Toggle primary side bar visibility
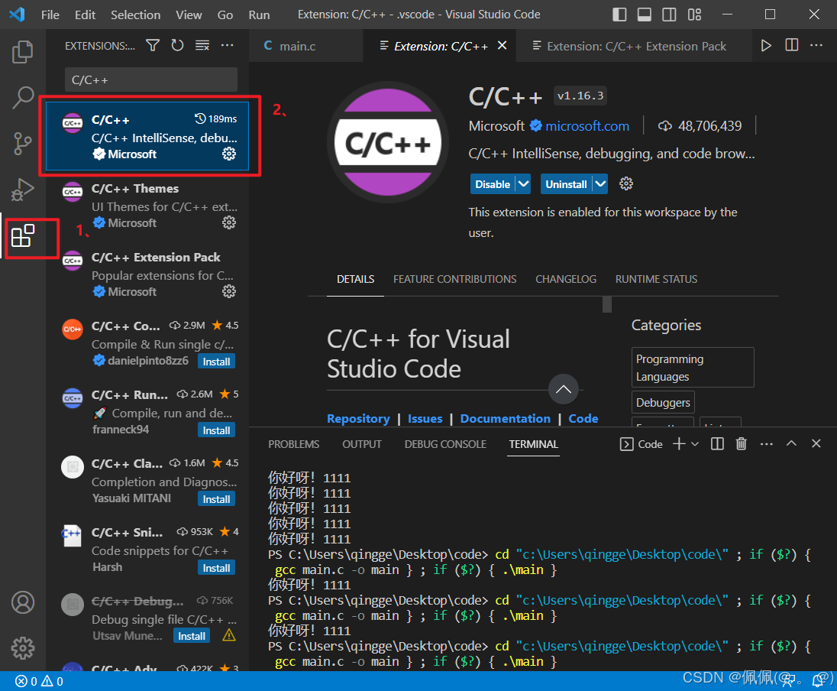 [x=619, y=15]
